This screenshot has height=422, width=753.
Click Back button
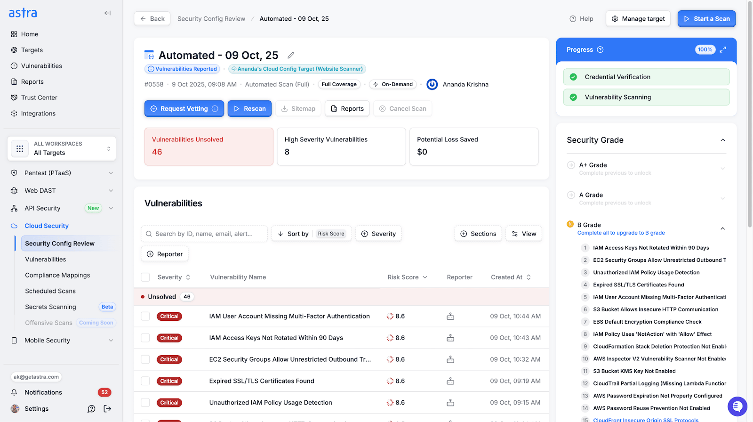(152, 19)
